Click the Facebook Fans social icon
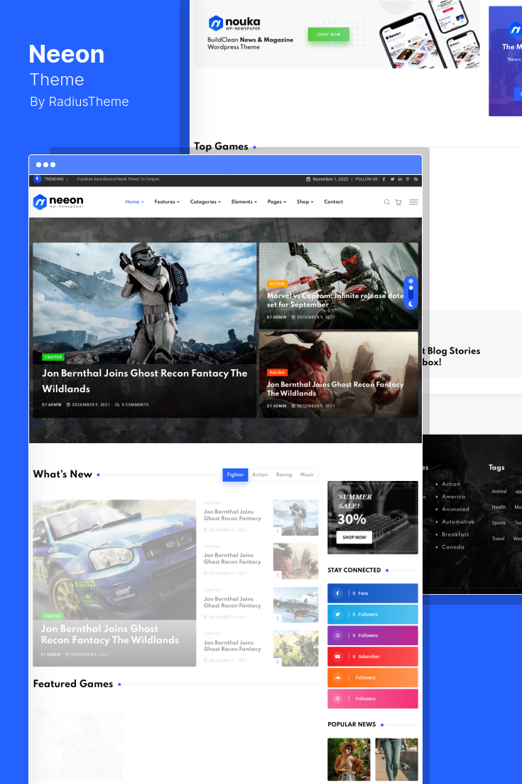 [x=338, y=593]
